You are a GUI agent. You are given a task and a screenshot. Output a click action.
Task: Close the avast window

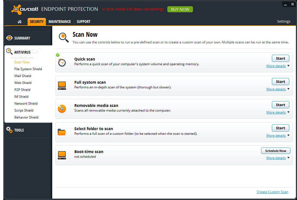[293, 4]
